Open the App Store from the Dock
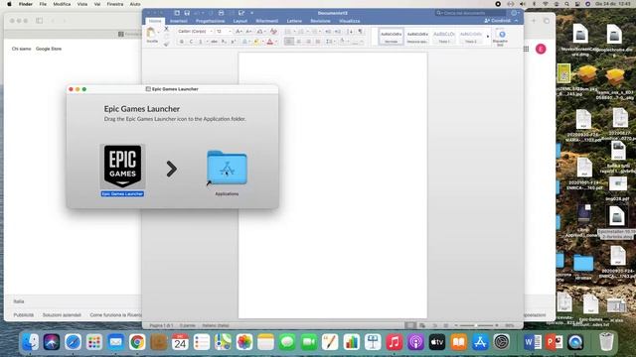The image size is (636, 357). click(480, 342)
